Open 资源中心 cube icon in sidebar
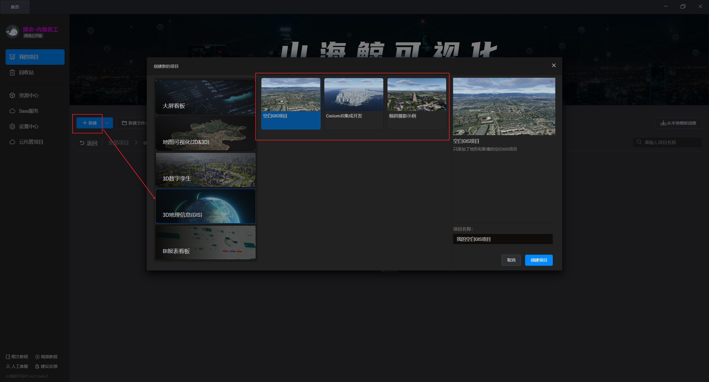709x382 pixels. [x=12, y=95]
